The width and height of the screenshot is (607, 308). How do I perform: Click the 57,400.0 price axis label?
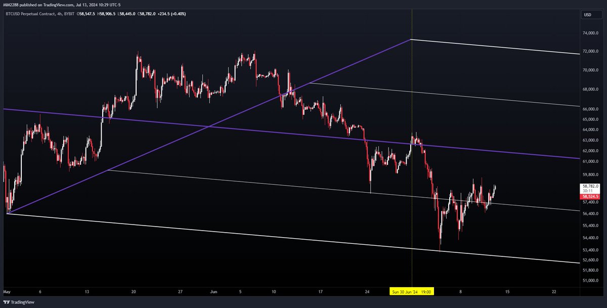click(x=591, y=202)
